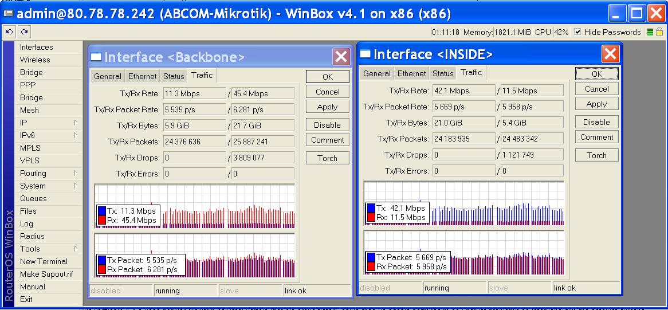Viewport: 668px width, 310px height.
Task: Expand the Routing submenu arrow
Action: click(x=76, y=173)
